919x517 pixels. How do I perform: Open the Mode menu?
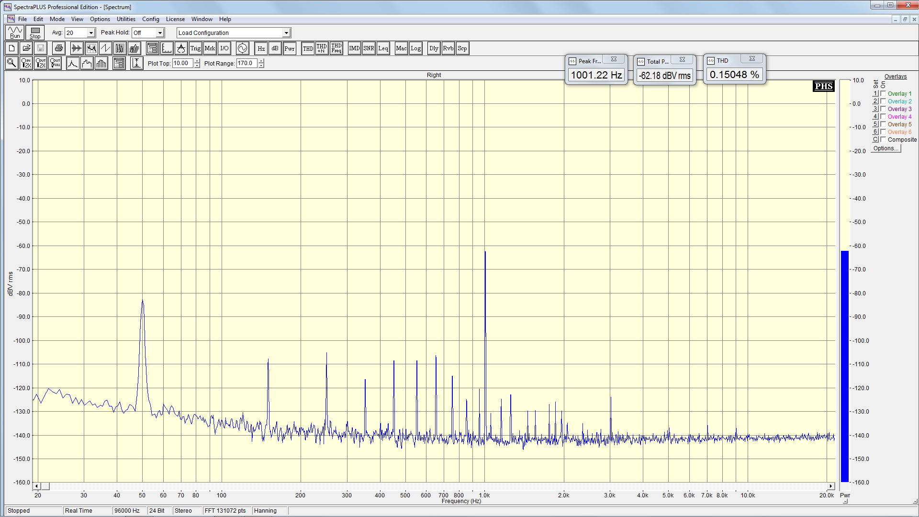pos(57,19)
